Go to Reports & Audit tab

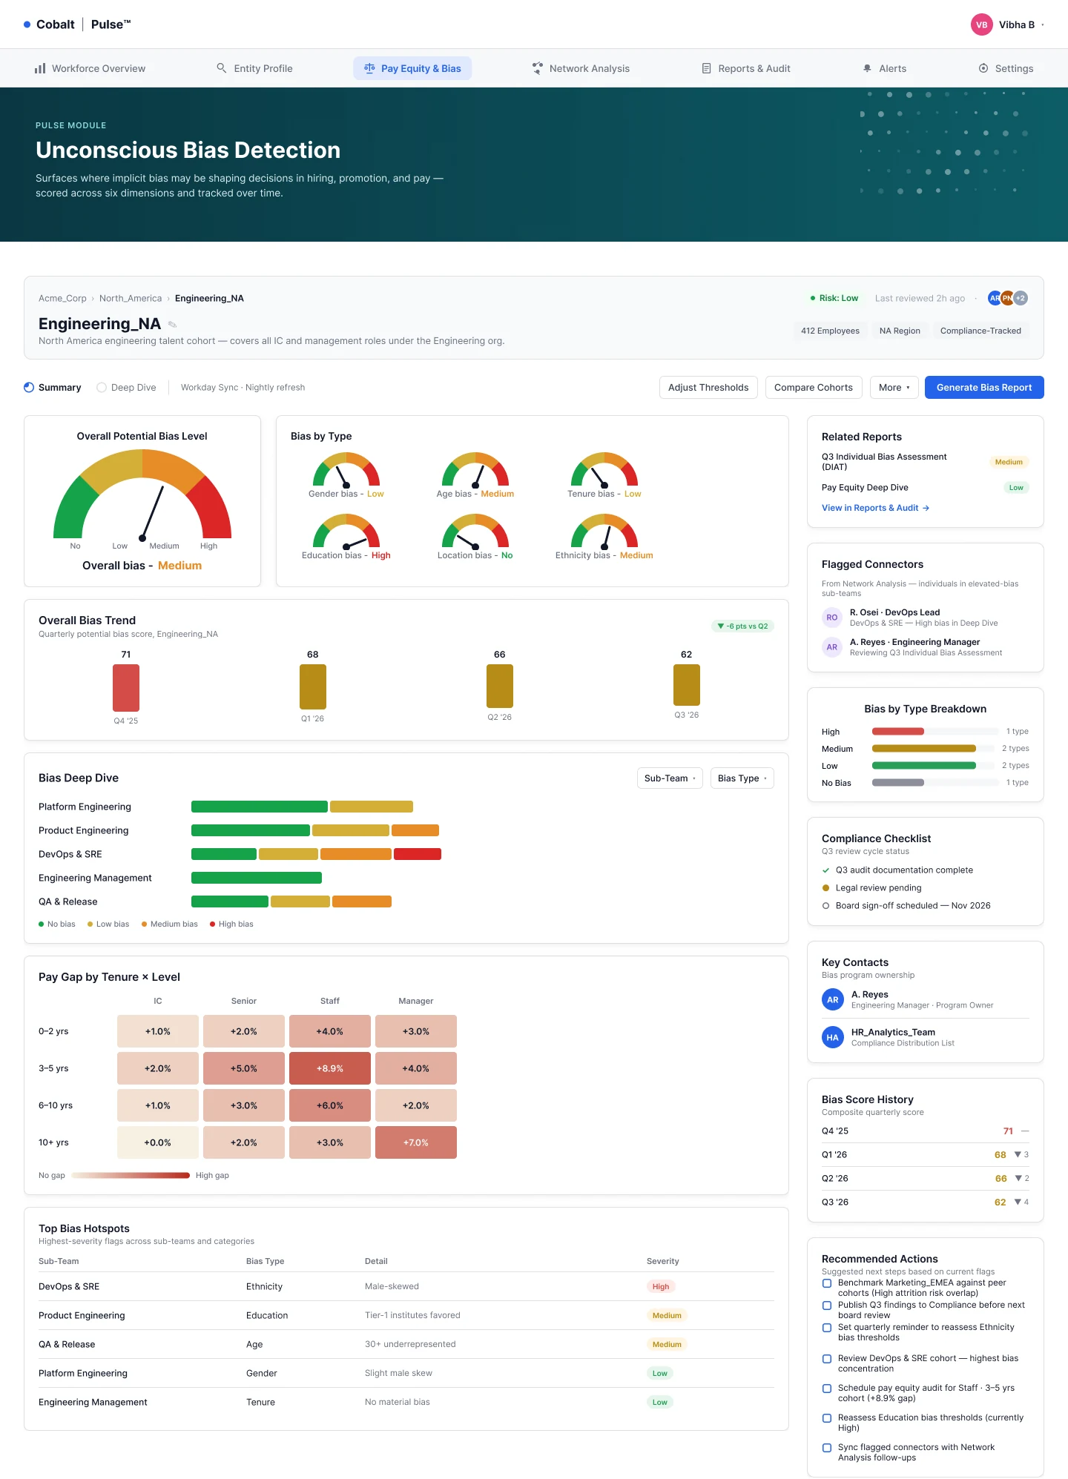tap(746, 68)
